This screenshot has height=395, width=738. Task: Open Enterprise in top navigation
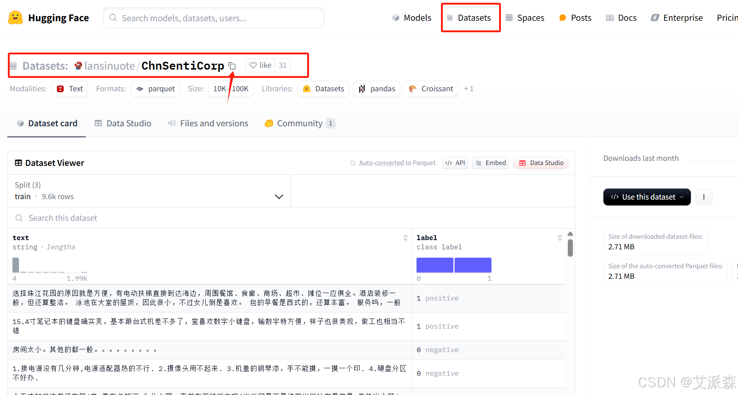(677, 18)
